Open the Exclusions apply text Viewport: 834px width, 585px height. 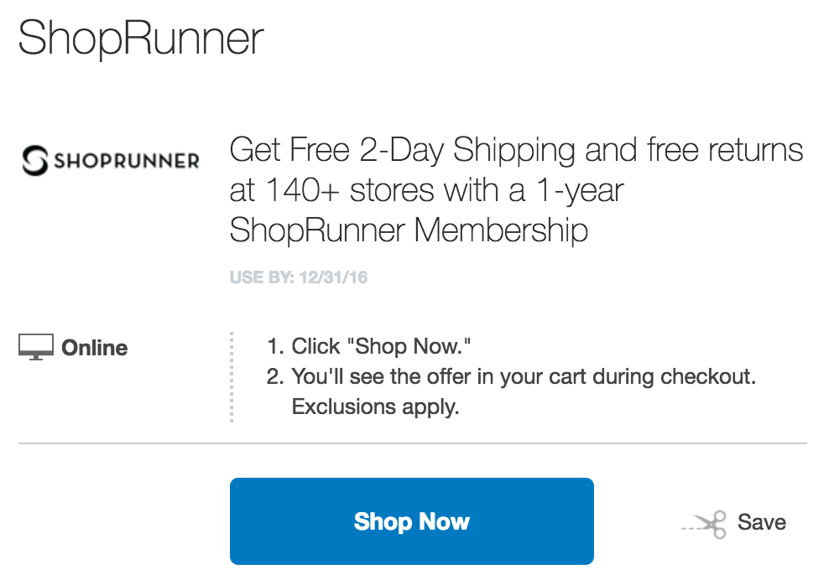pos(376,407)
